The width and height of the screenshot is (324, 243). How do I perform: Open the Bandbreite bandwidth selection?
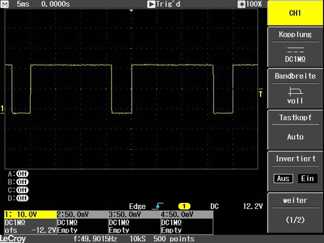(295, 89)
